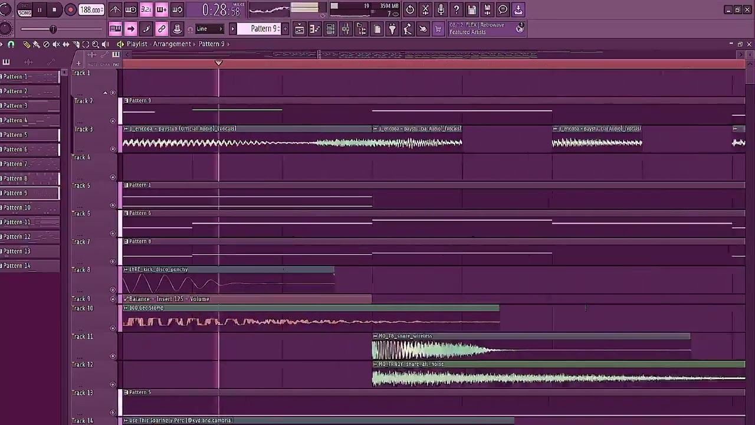Screen dimensions: 755x425
Task: Select the zoom magnifier tool
Action: (96, 44)
